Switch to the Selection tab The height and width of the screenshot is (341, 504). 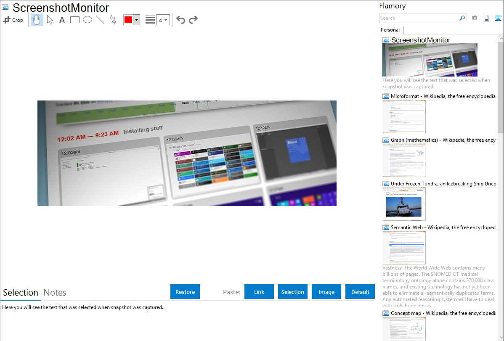coord(21,293)
